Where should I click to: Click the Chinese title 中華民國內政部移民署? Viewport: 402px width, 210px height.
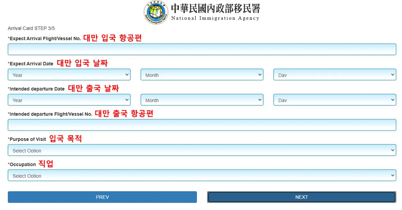pyautogui.click(x=215, y=8)
